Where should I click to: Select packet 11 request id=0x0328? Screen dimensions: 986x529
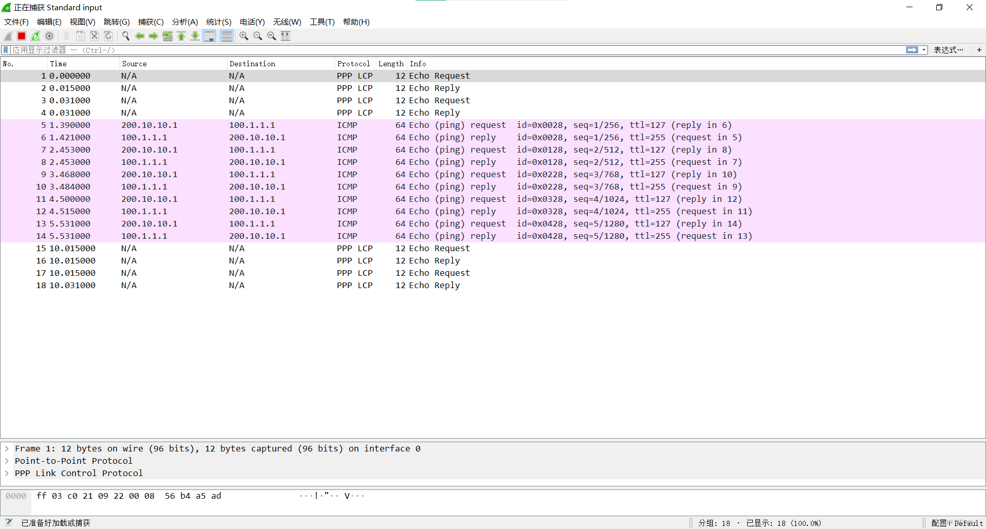[492, 199]
